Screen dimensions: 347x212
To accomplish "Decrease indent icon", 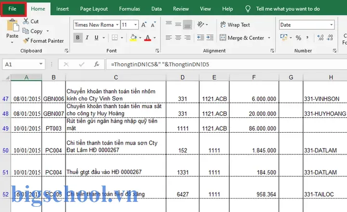I will [200, 38].
